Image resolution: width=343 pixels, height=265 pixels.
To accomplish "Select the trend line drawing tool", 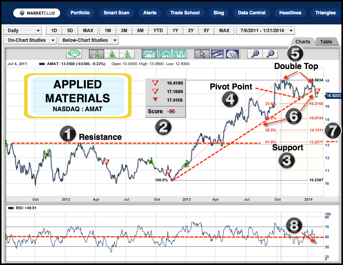I will [217, 54].
